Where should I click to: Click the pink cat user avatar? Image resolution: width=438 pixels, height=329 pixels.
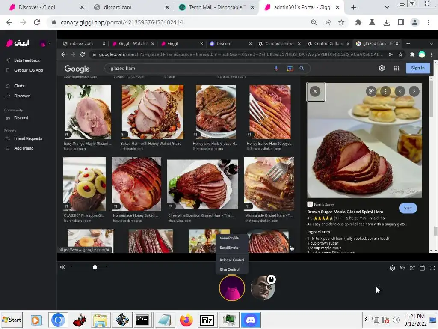click(232, 288)
